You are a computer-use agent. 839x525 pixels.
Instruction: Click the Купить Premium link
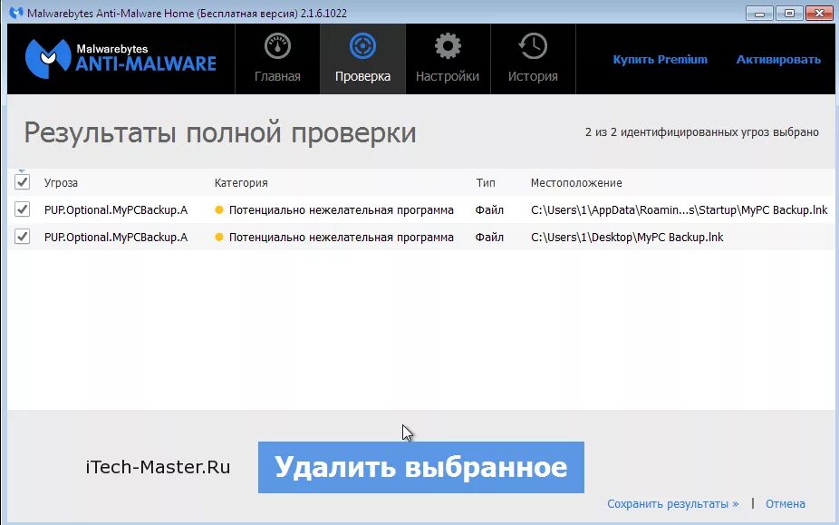point(660,60)
